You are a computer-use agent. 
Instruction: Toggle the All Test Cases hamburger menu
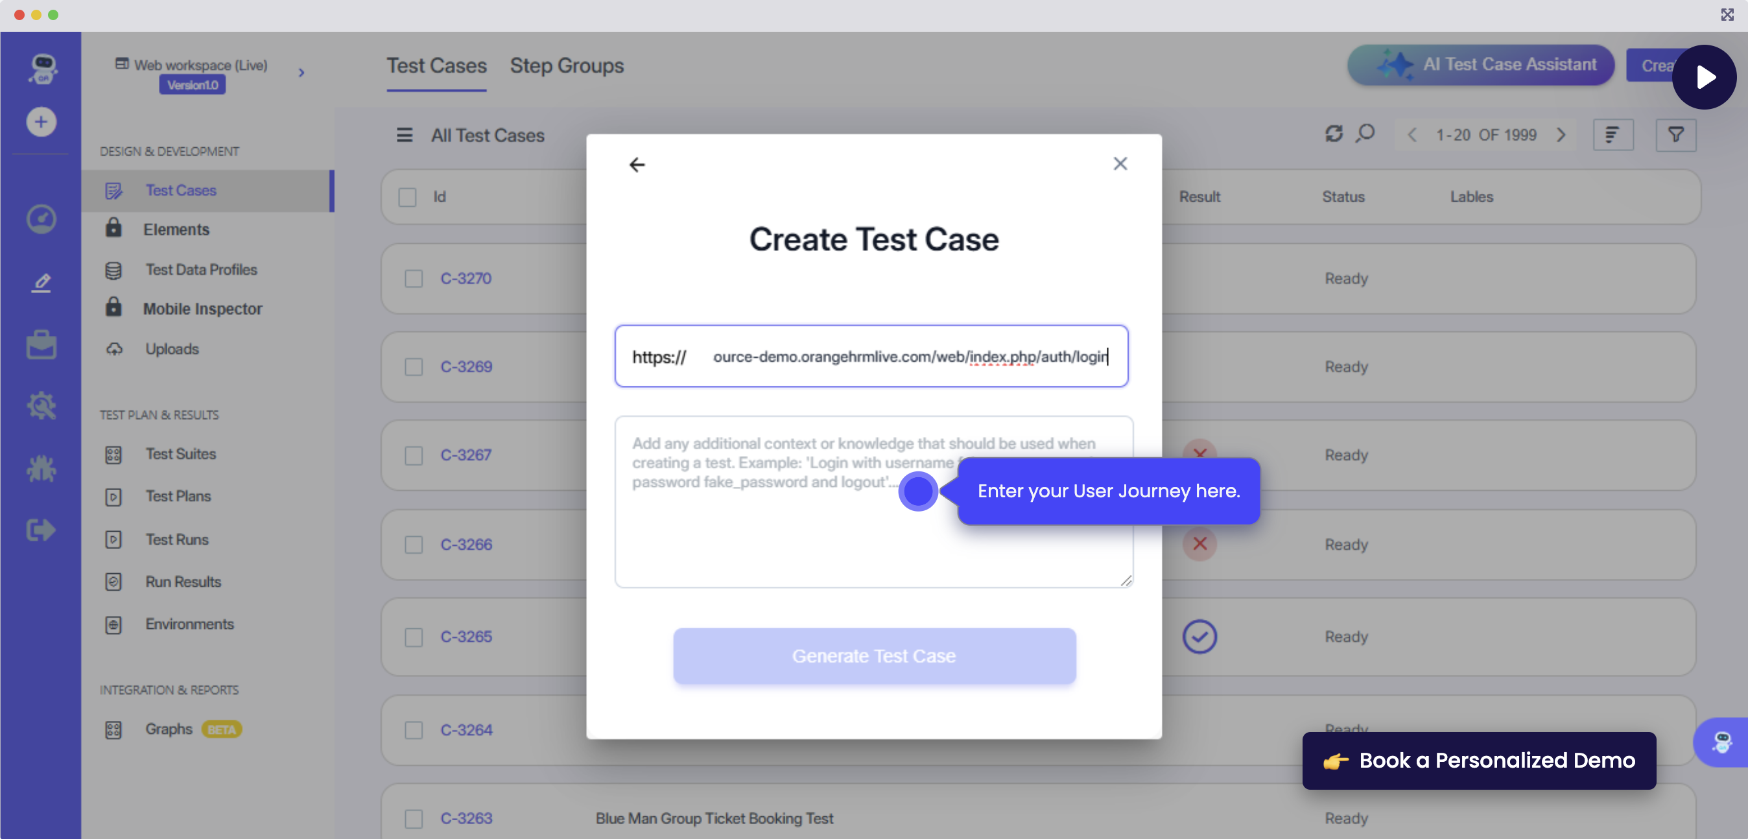point(405,135)
